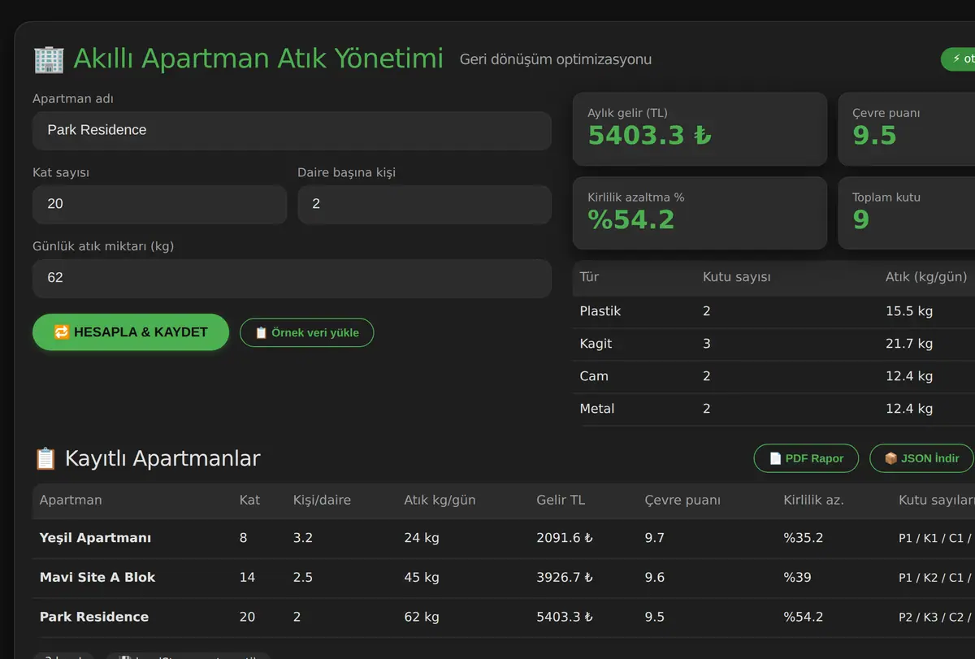The width and height of the screenshot is (975, 659).
Task: Click the %39 pollution reduction cell
Action: click(x=797, y=577)
